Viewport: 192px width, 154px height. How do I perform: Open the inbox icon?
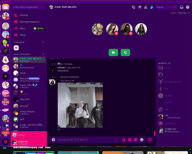click(x=182, y=7)
